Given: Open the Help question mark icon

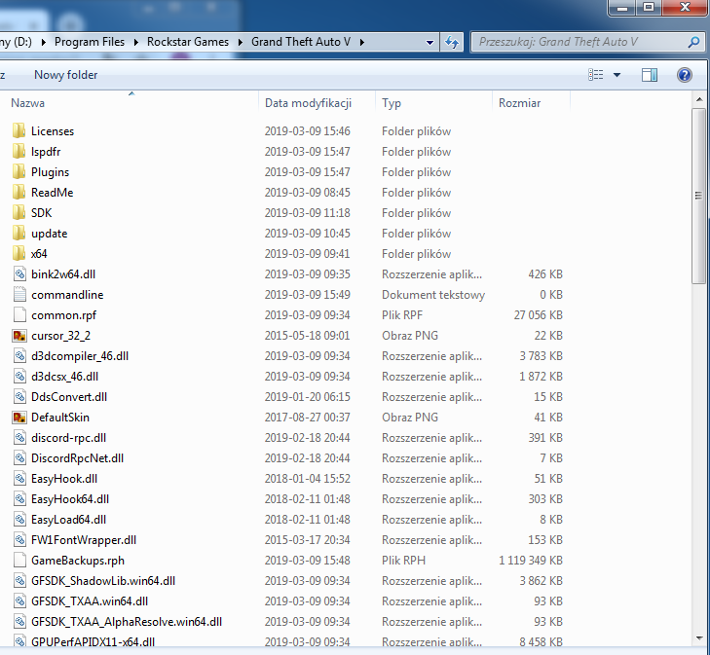Looking at the screenshot, I should pos(684,75).
